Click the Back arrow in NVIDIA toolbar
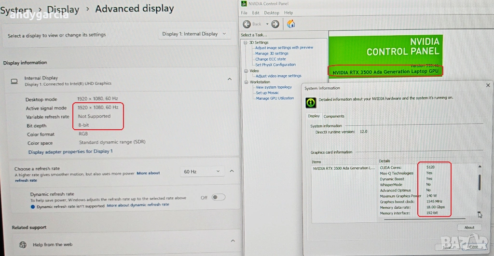Viewport: 494px width, 256px height. pyautogui.click(x=247, y=24)
